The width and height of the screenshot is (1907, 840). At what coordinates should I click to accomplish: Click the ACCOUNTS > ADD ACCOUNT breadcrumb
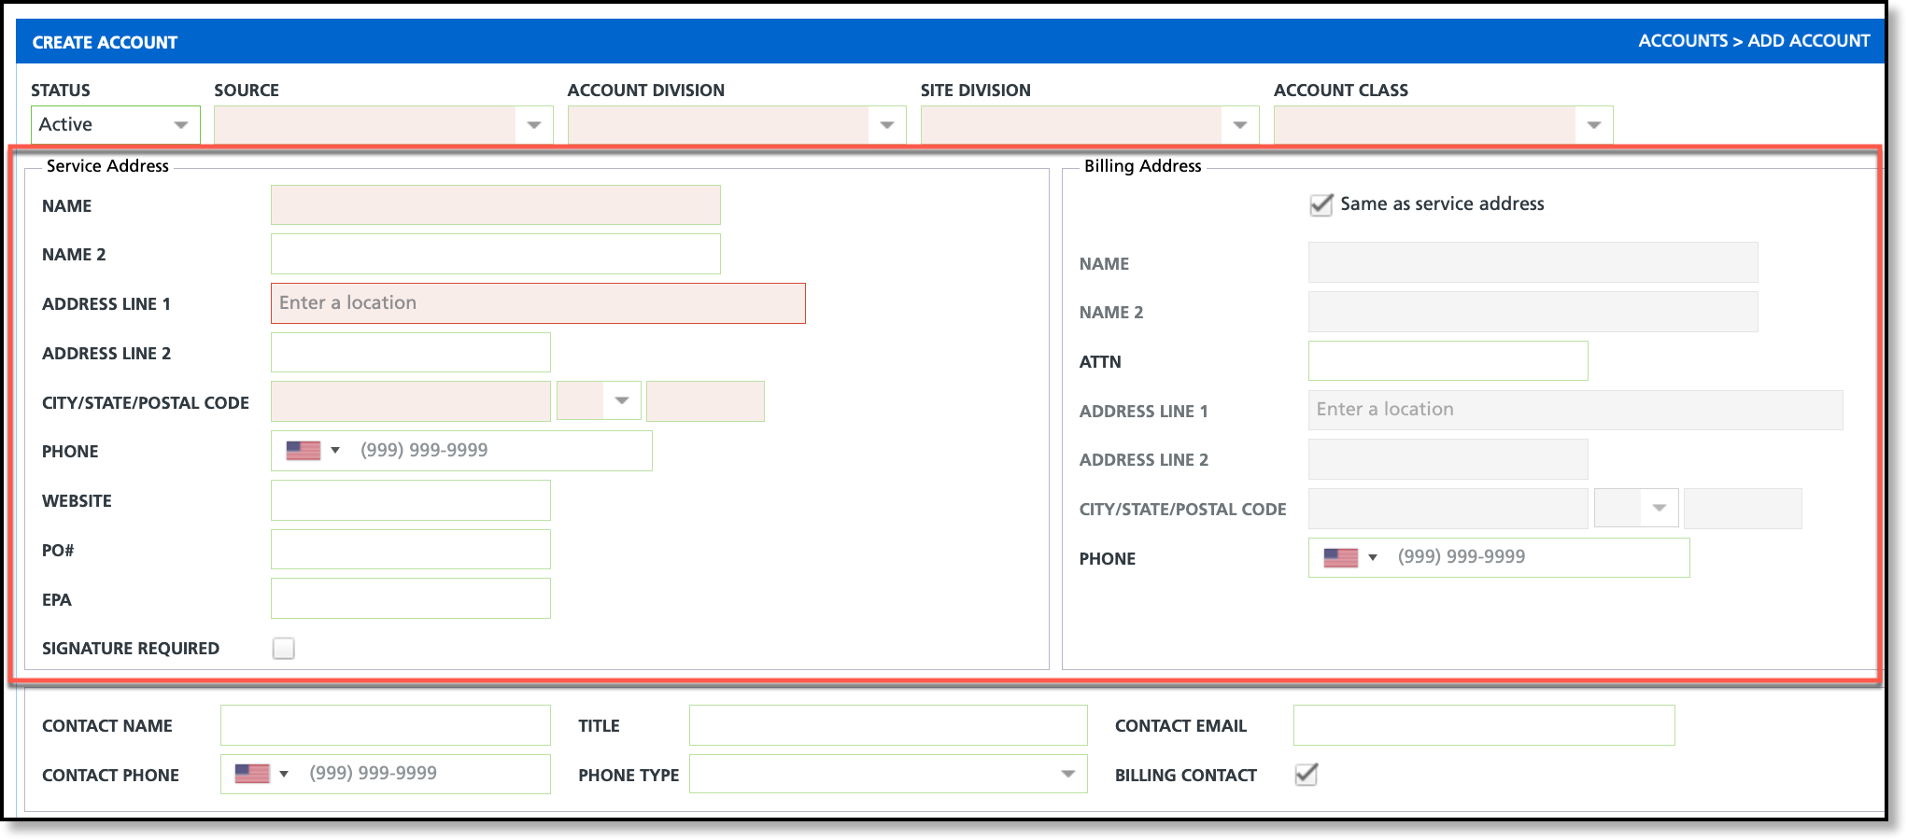click(x=1754, y=41)
